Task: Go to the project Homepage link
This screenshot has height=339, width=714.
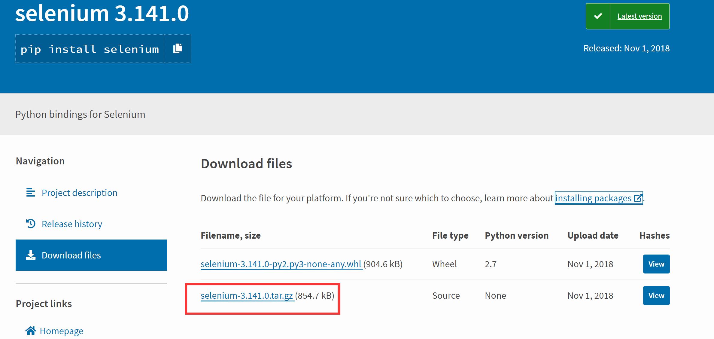Action: pos(61,331)
